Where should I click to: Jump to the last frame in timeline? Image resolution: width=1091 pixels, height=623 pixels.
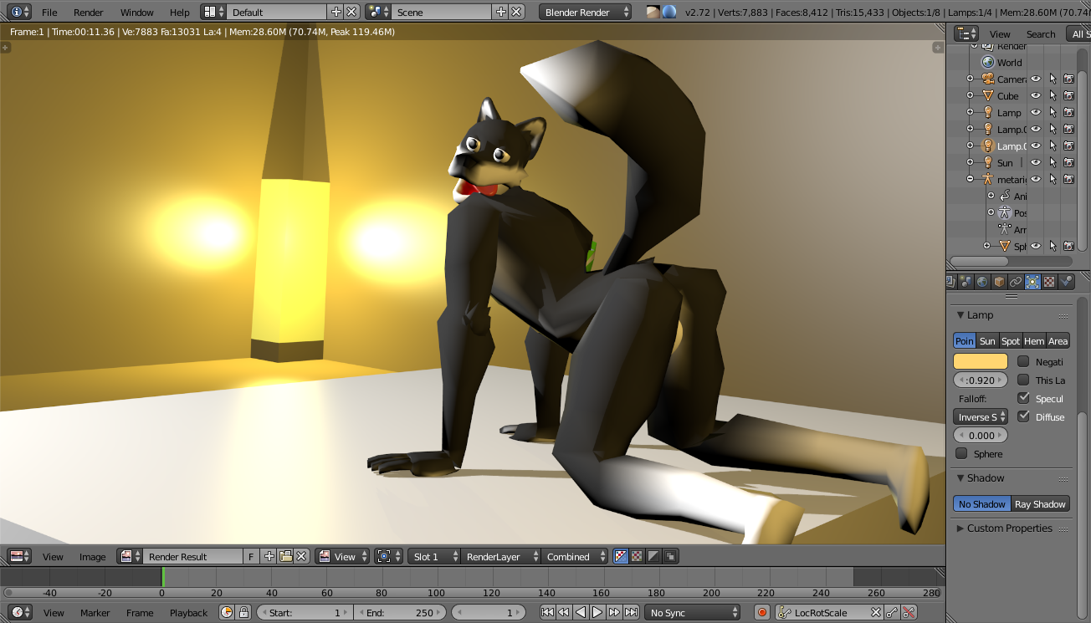[x=632, y=613]
